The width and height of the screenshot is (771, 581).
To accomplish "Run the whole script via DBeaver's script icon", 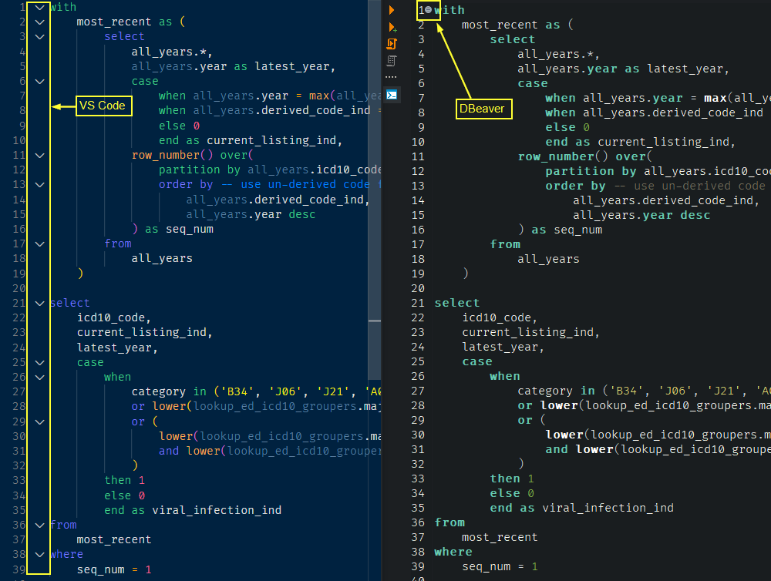I will [392, 44].
